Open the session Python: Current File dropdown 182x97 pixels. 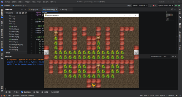[x=140, y=5]
